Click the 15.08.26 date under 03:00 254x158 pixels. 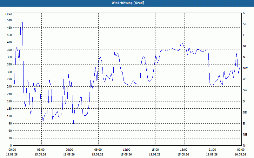tap(40, 155)
